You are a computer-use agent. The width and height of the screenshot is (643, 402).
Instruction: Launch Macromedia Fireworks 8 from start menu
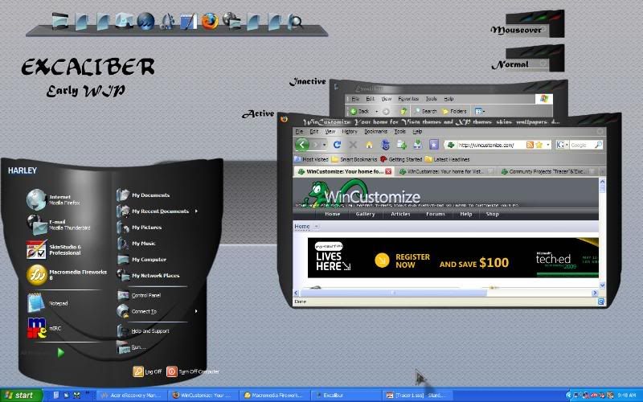(67, 274)
